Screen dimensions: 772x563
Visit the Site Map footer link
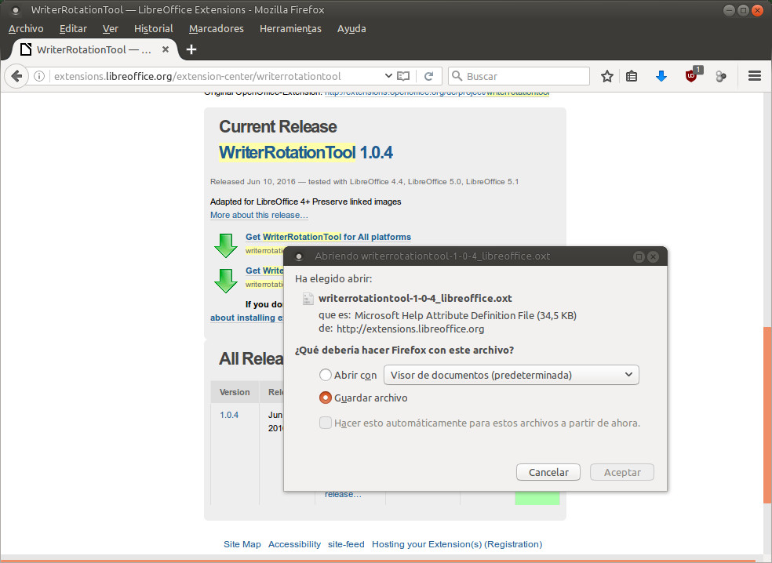click(242, 544)
